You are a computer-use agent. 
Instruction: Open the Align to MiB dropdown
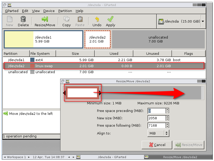[158, 133]
